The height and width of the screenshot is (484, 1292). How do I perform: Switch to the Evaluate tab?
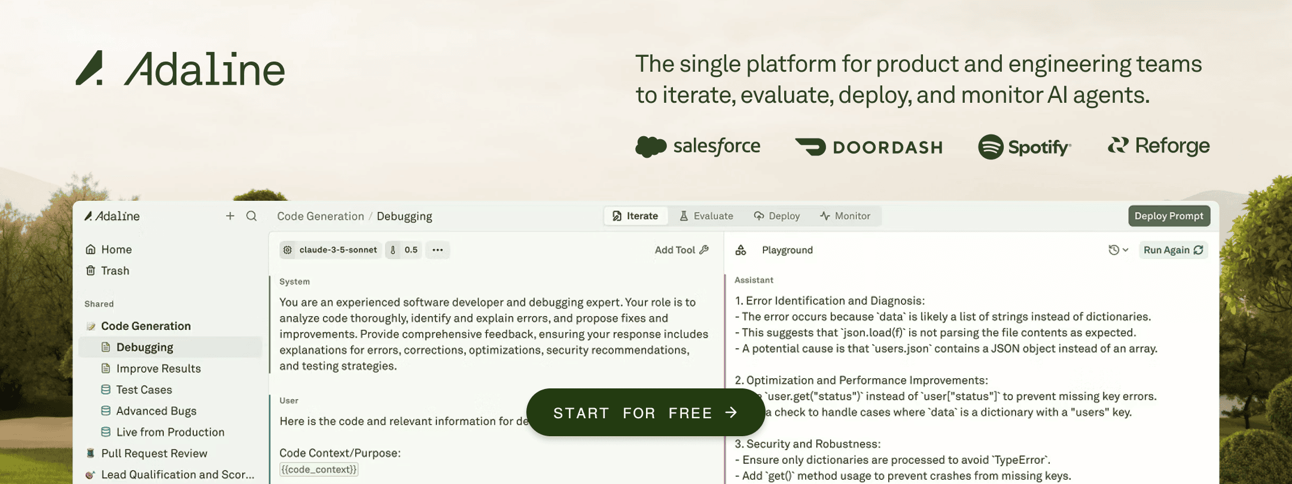(x=706, y=216)
